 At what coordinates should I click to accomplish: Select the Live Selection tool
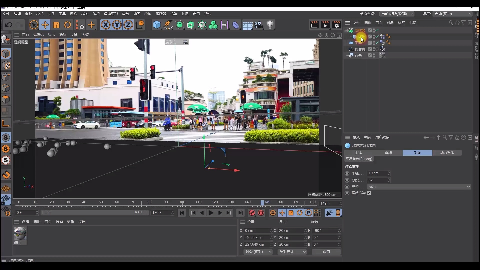click(34, 25)
